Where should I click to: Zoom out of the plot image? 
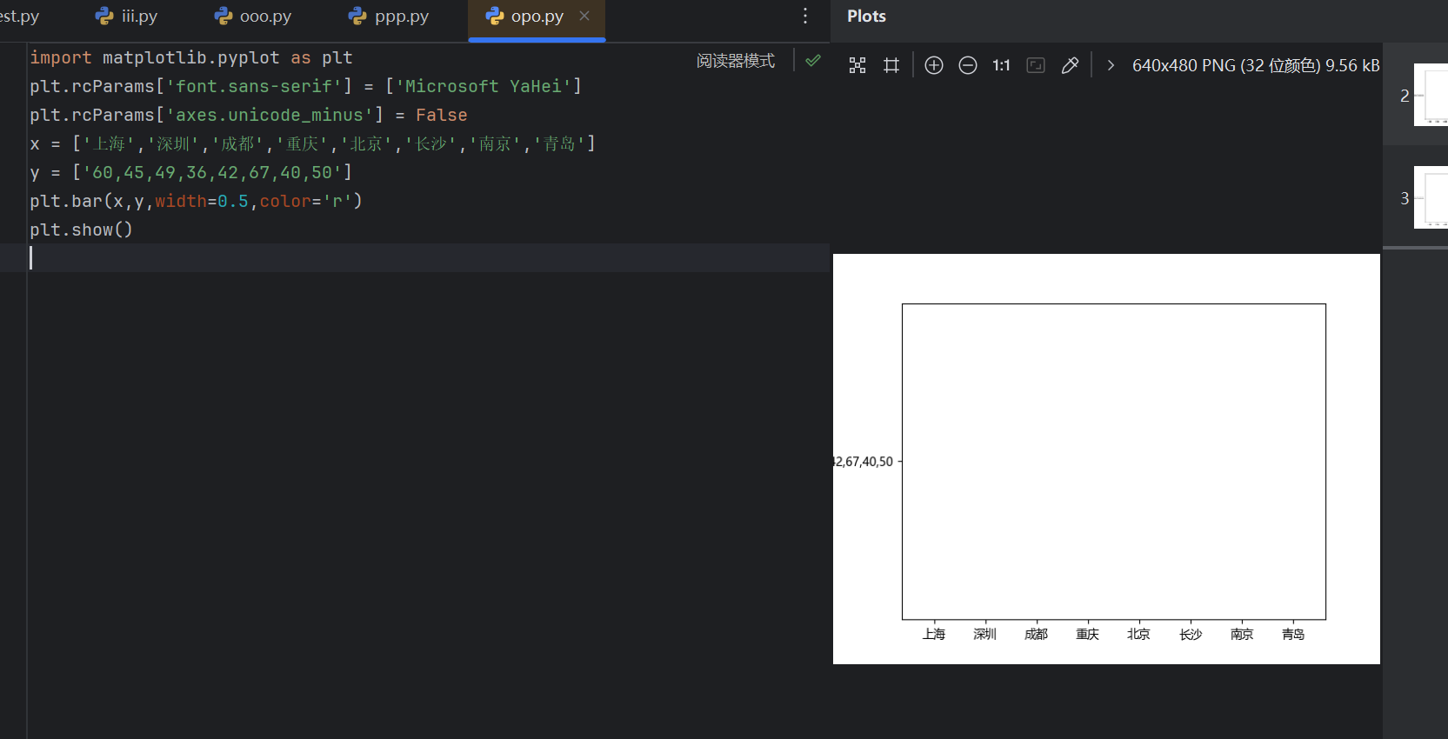click(968, 65)
